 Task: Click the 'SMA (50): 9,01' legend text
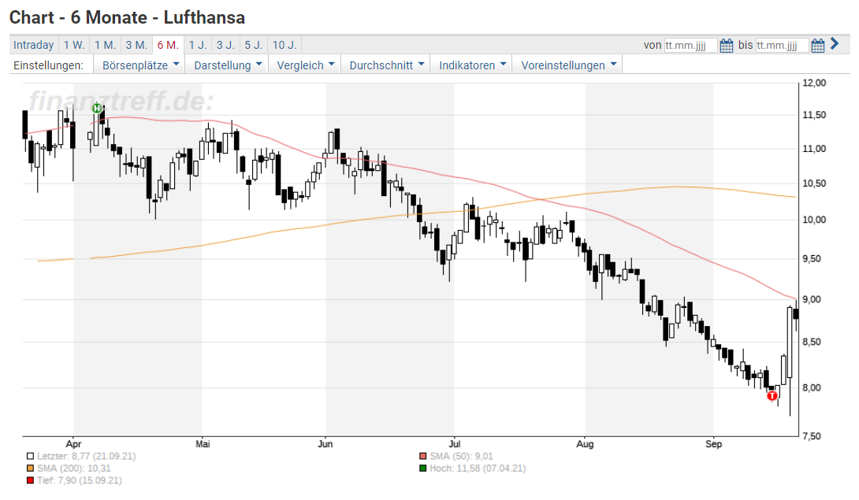coord(461,456)
